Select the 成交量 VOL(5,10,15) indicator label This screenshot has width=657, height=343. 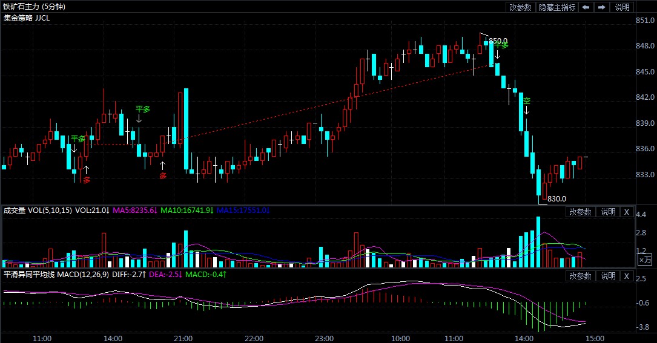point(38,211)
